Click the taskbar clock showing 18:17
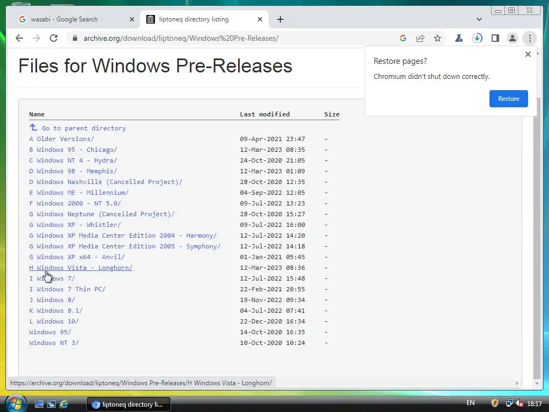The width and height of the screenshot is (549, 412). click(x=535, y=403)
